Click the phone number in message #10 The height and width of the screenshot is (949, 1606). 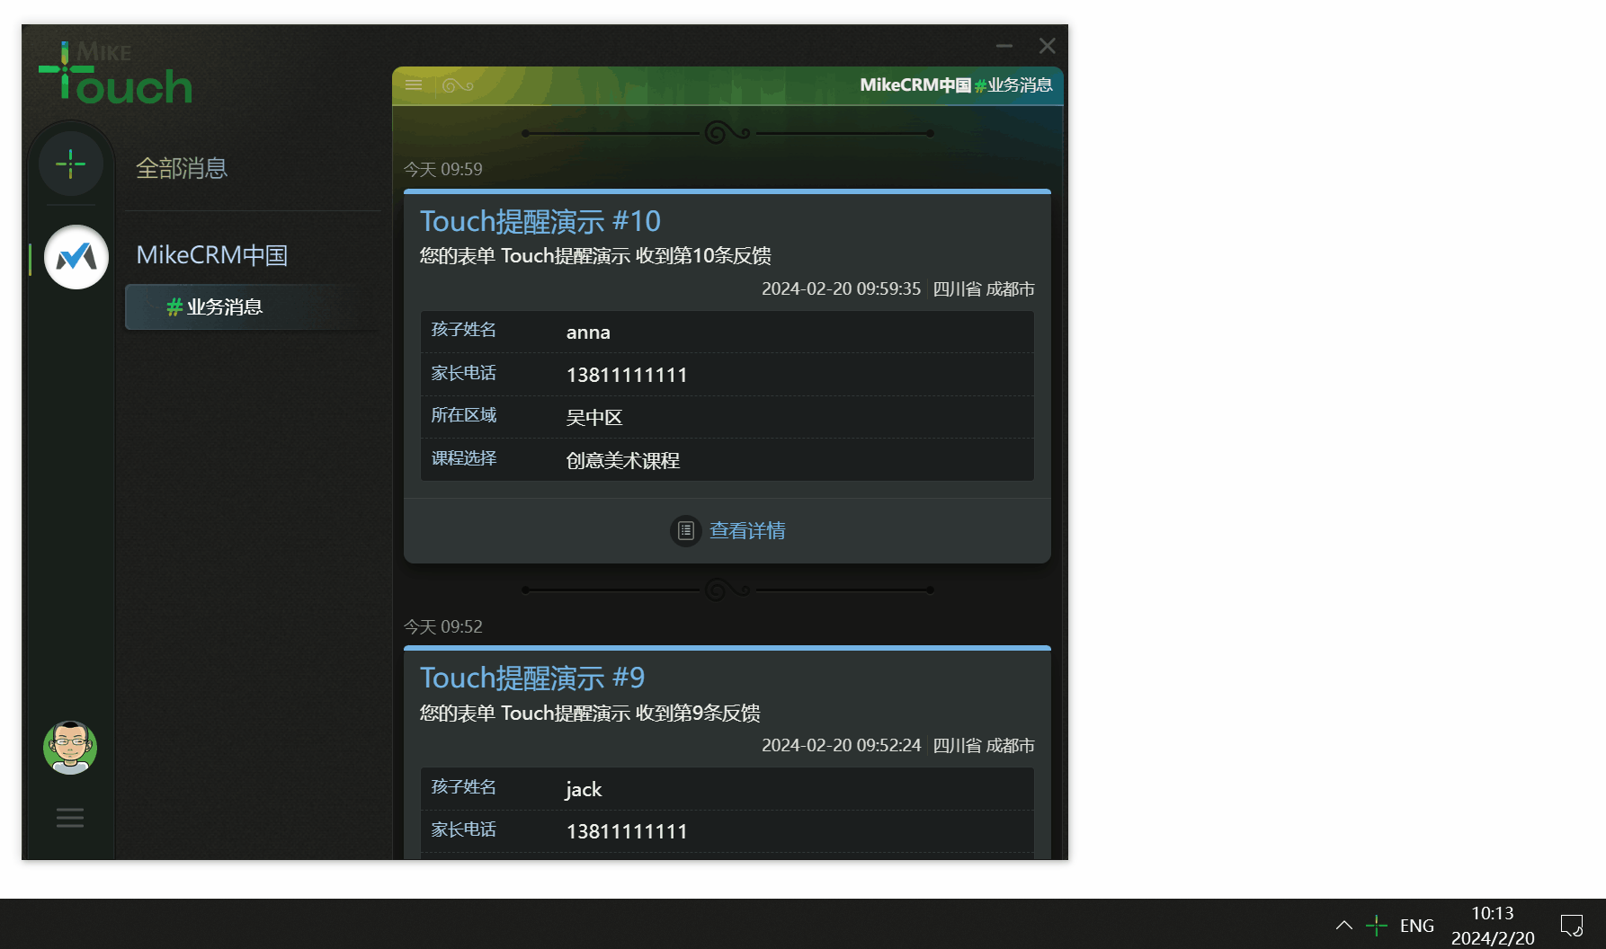tap(627, 375)
